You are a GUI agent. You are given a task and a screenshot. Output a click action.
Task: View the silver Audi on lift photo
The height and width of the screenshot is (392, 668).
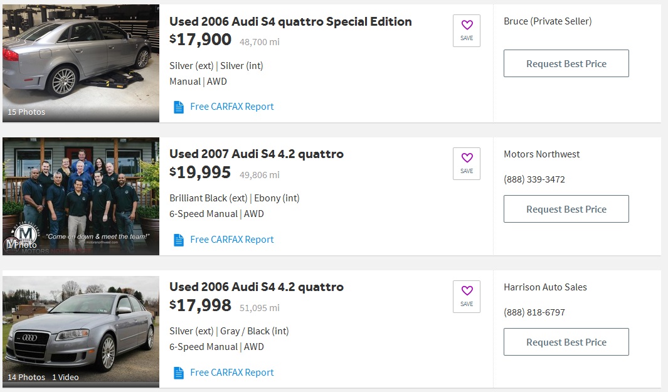click(81, 63)
